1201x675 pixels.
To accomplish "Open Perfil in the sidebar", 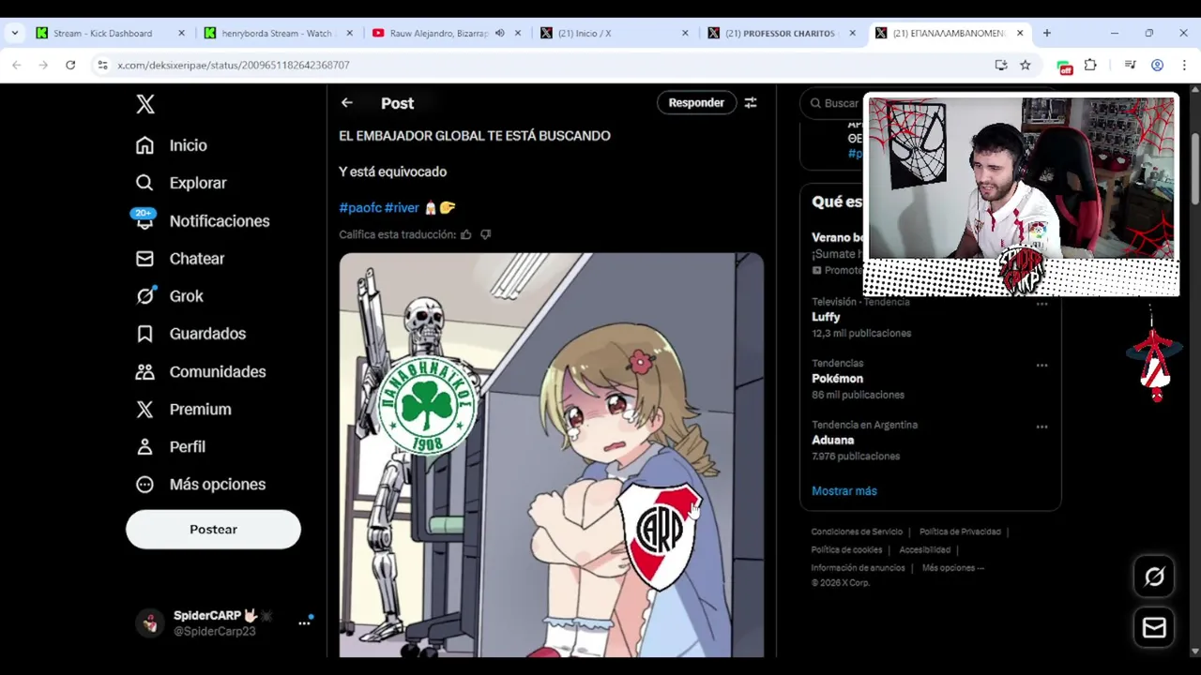I will pyautogui.click(x=170, y=447).
